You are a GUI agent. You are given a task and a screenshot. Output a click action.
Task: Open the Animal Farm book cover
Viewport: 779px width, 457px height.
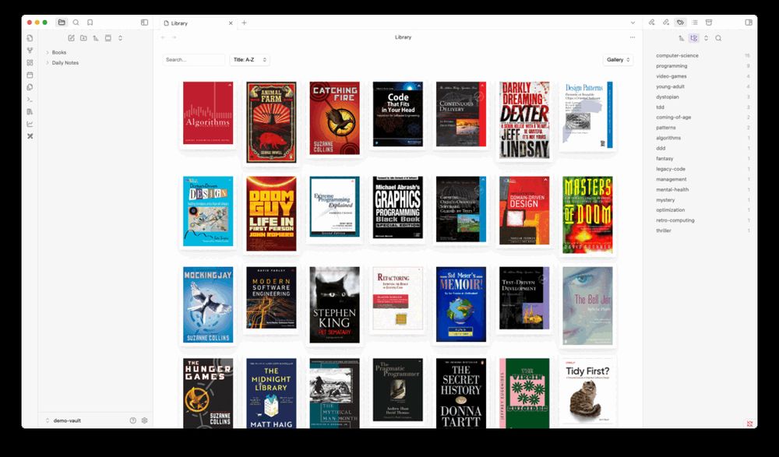click(x=271, y=122)
